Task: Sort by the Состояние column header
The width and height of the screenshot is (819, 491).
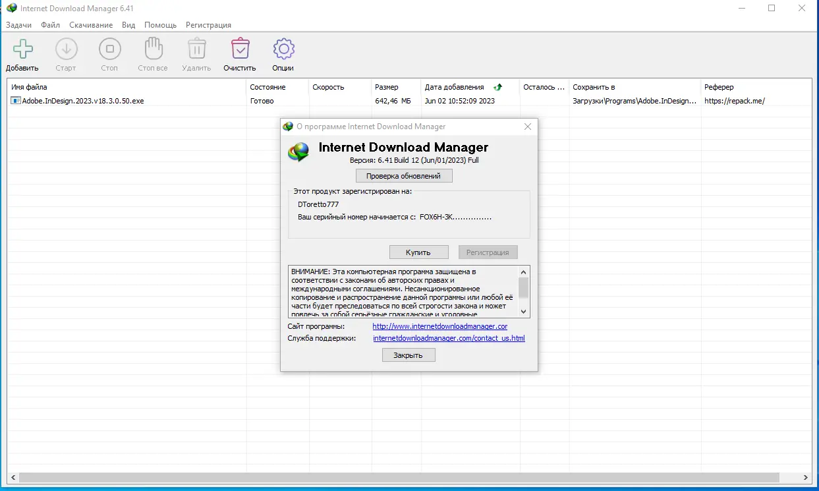Action: click(277, 87)
